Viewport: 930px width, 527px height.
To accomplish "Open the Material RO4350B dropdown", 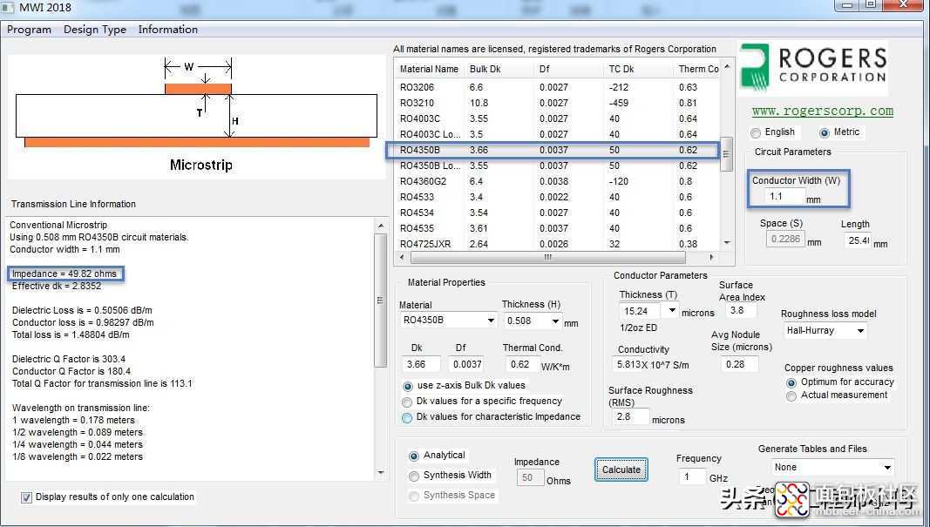I will (448, 320).
